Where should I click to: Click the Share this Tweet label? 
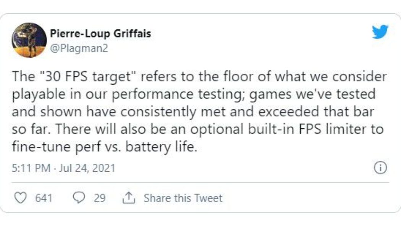coord(183,198)
